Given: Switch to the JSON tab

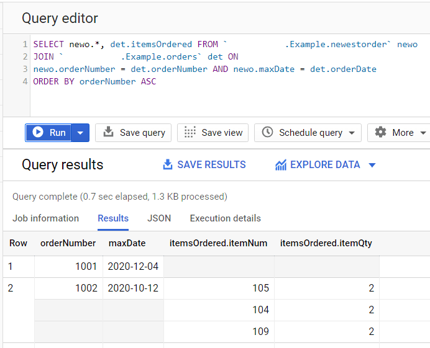Looking at the screenshot, I should [x=159, y=218].
